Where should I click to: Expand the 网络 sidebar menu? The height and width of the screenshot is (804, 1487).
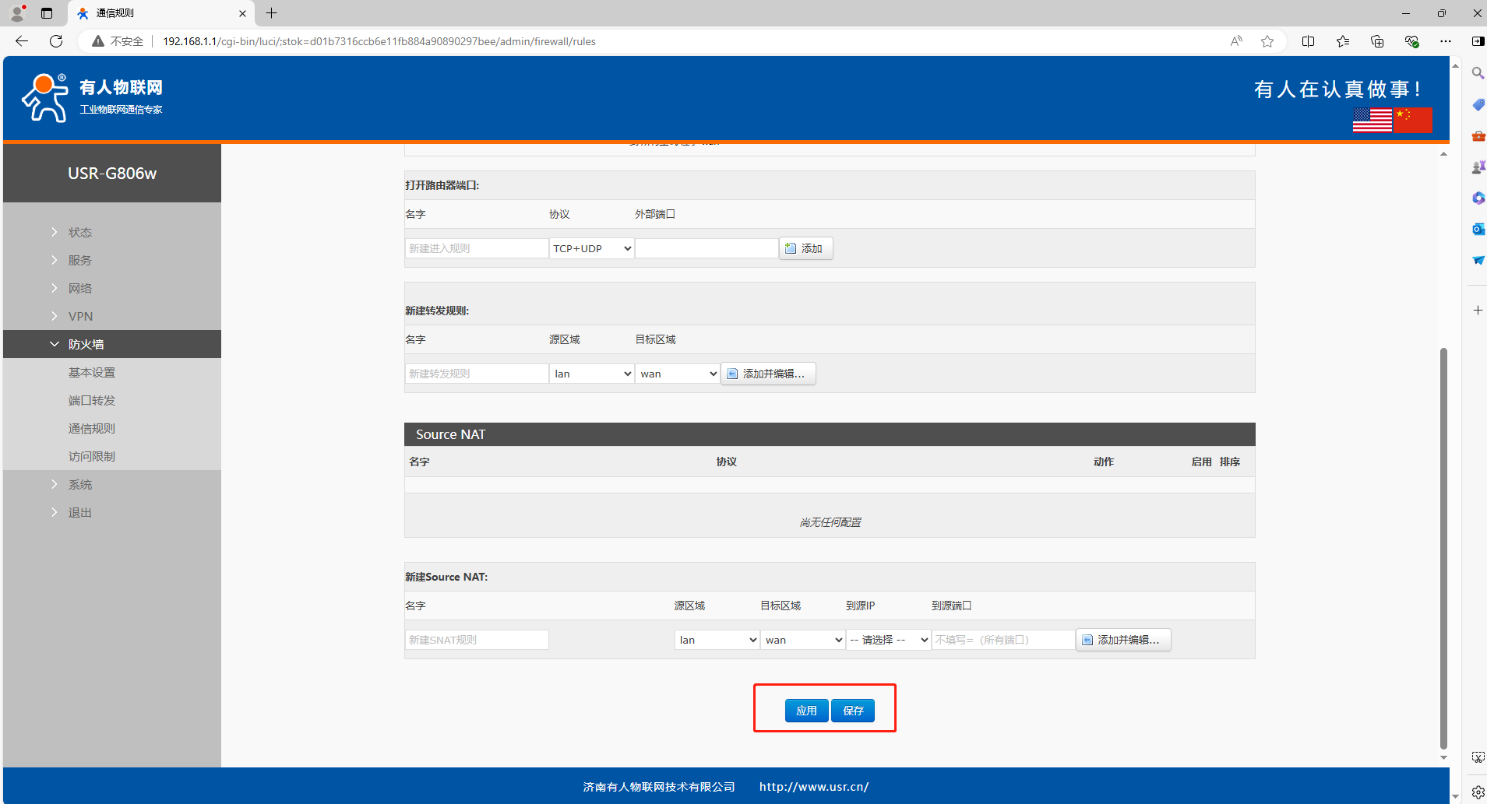[x=80, y=288]
